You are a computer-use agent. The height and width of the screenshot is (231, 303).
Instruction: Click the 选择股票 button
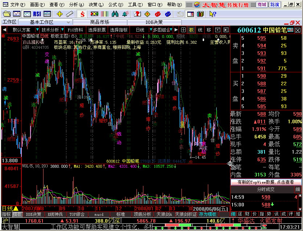[x=97, y=30]
